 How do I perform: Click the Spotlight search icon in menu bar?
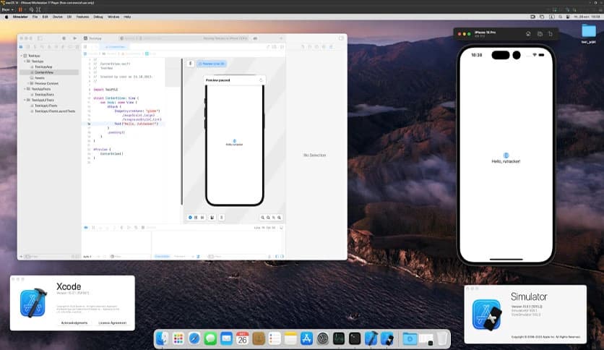pyautogui.click(x=560, y=17)
